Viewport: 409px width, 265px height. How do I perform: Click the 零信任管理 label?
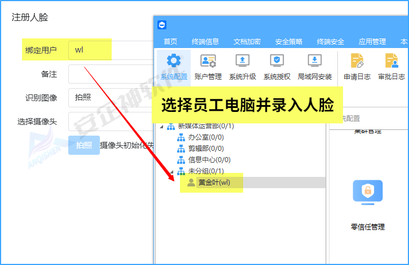[x=367, y=227]
